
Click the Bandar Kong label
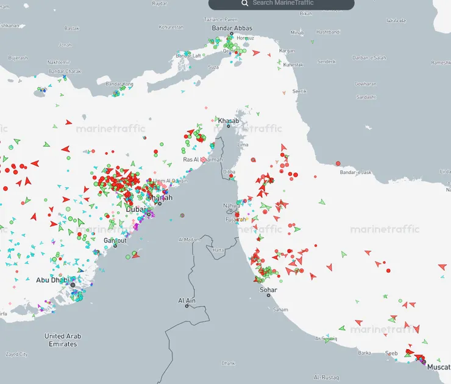[x=119, y=84]
